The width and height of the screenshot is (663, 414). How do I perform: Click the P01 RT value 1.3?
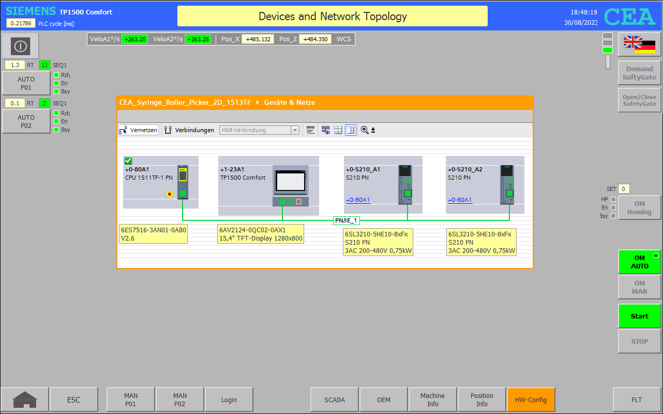(x=15, y=65)
